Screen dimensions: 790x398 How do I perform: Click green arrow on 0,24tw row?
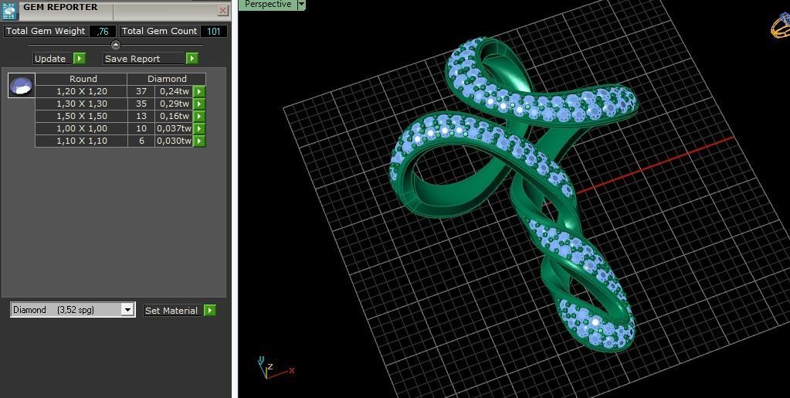coord(199,91)
